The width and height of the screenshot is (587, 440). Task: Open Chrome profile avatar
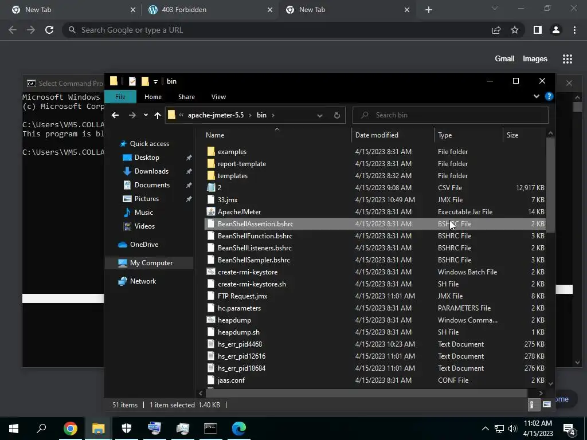[x=556, y=30]
